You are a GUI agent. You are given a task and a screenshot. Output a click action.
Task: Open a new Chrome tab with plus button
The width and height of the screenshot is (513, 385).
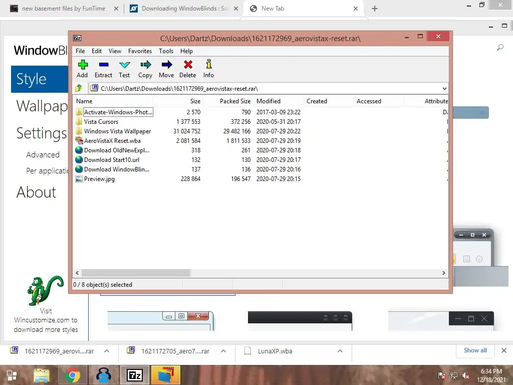pos(375,9)
